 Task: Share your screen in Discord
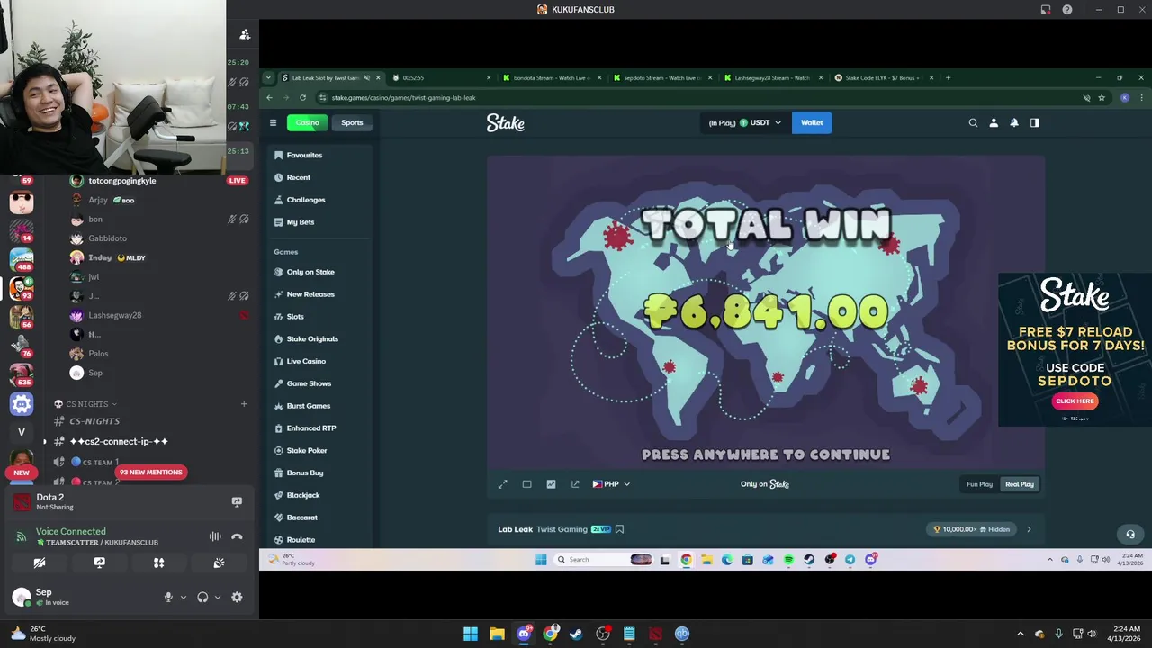(99, 562)
